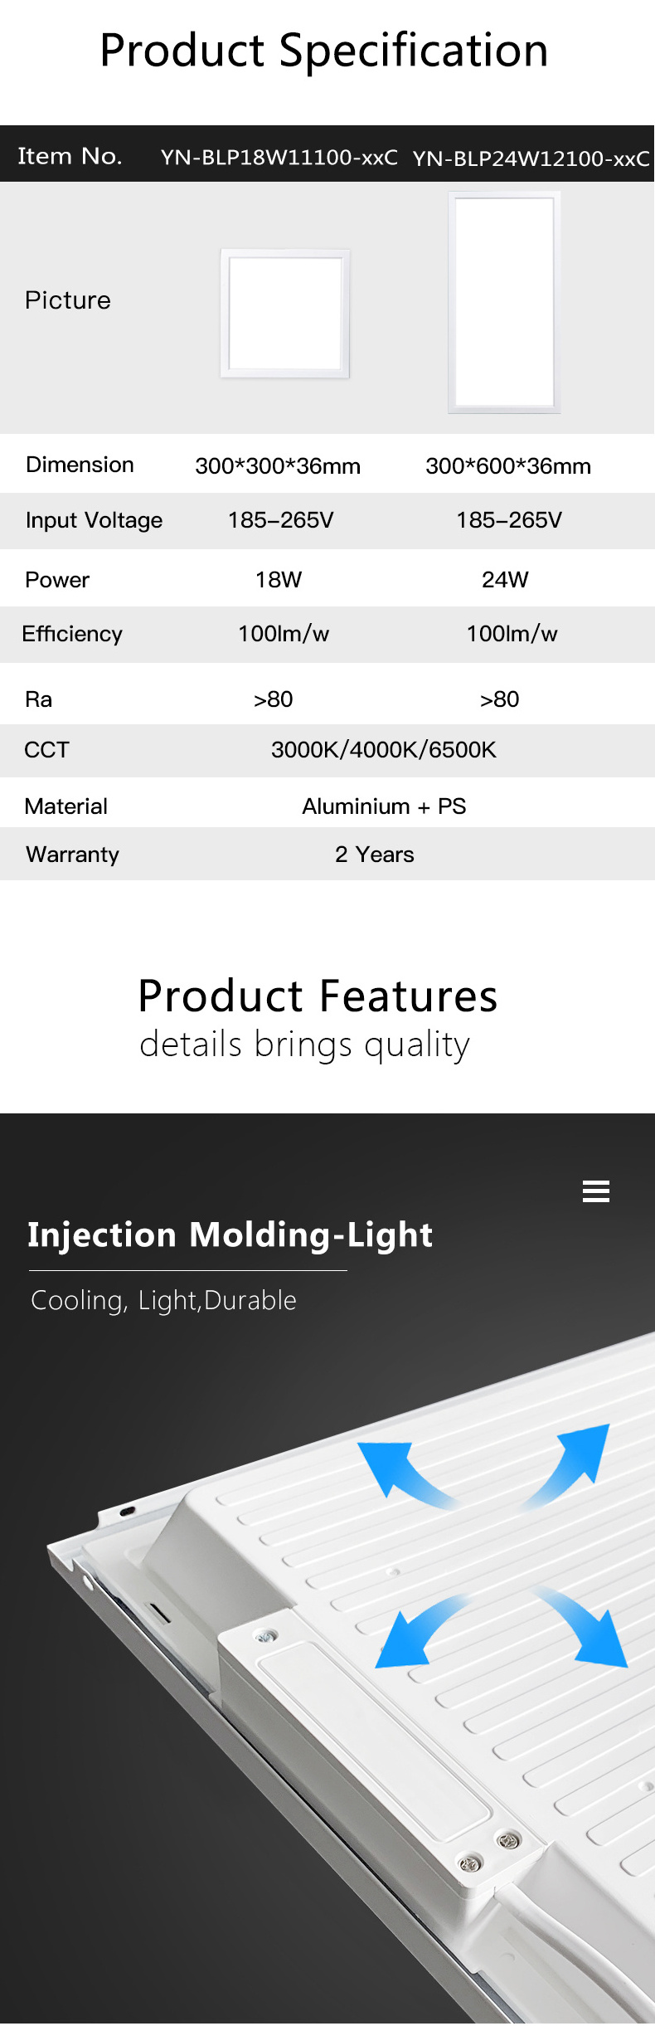This screenshot has width=655, height=2026.
Task: Click the Input Voltage row label
Action: pyautogui.click(x=94, y=520)
